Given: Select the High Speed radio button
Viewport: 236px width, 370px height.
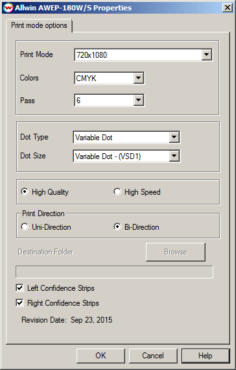Looking at the screenshot, I should pyautogui.click(x=117, y=191).
